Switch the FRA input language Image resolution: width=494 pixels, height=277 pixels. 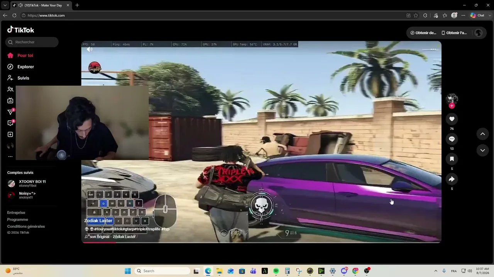[x=454, y=271]
